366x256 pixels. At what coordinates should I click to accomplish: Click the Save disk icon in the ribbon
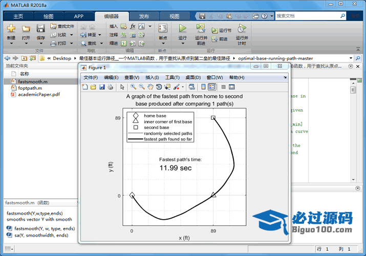[40, 29]
